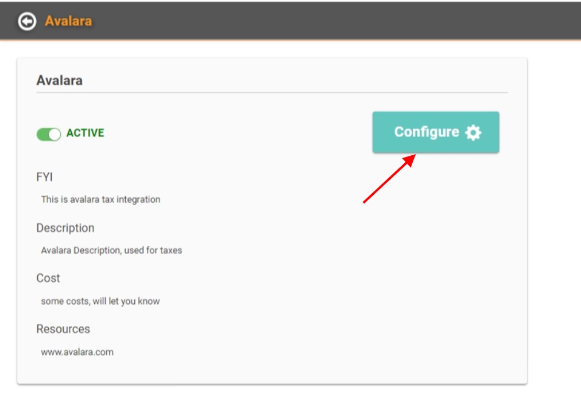Click the Resources section label
The width and height of the screenshot is (581, 420).
pos(63,329)
